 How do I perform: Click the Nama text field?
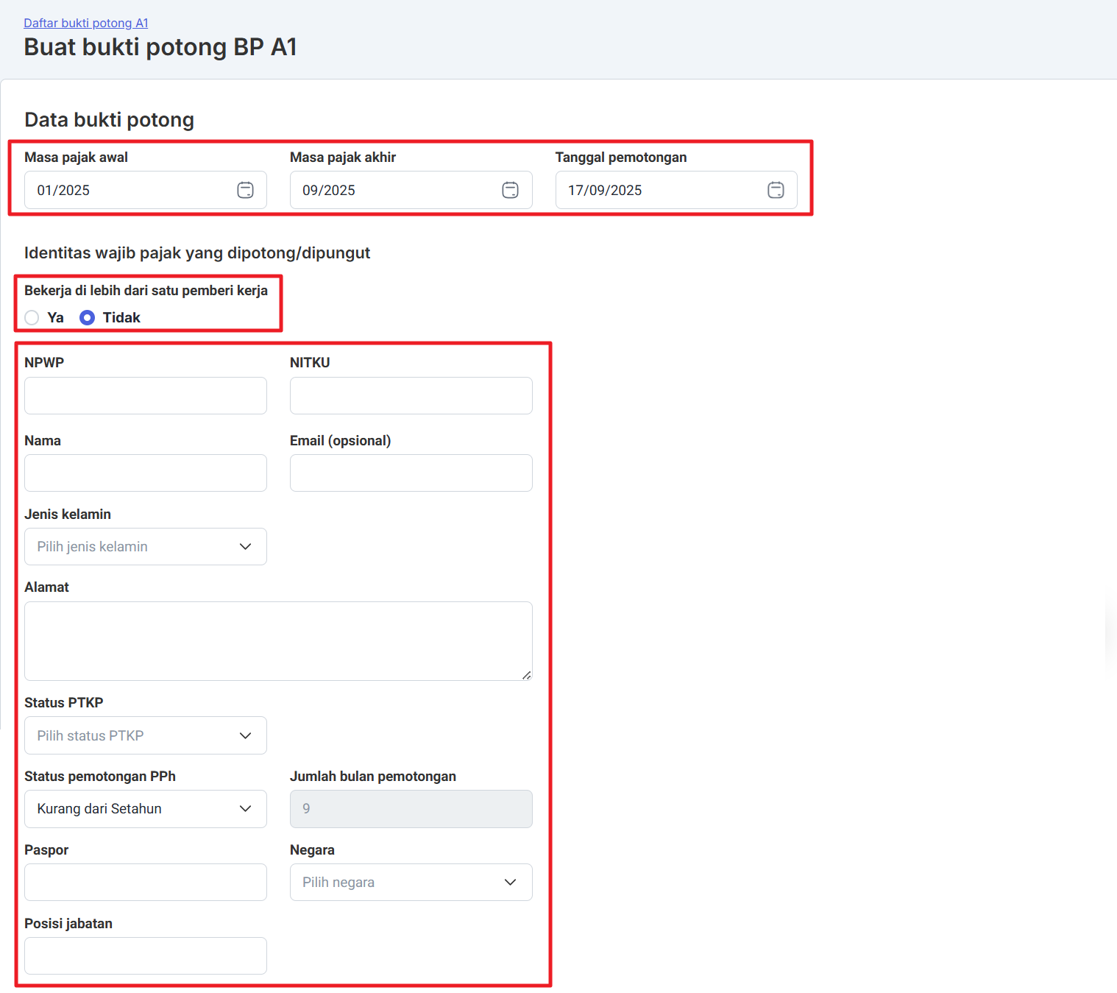[146, 473]
